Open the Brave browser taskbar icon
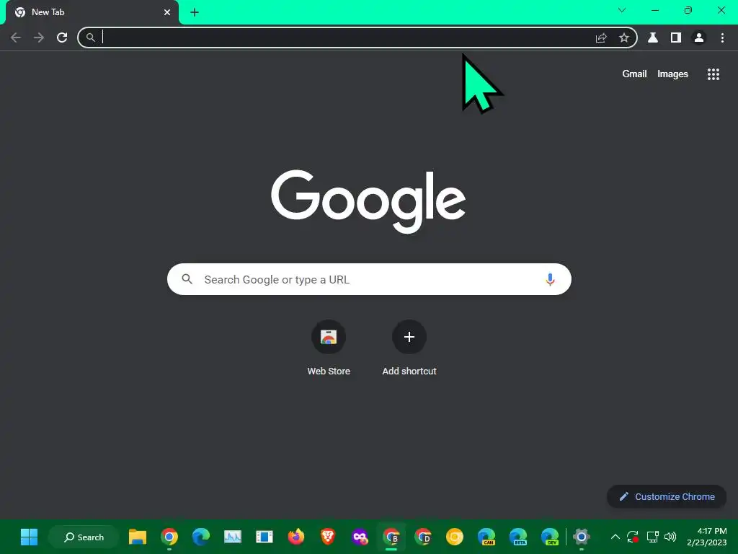The image size is (738, 554). click(x=328, y=537)
